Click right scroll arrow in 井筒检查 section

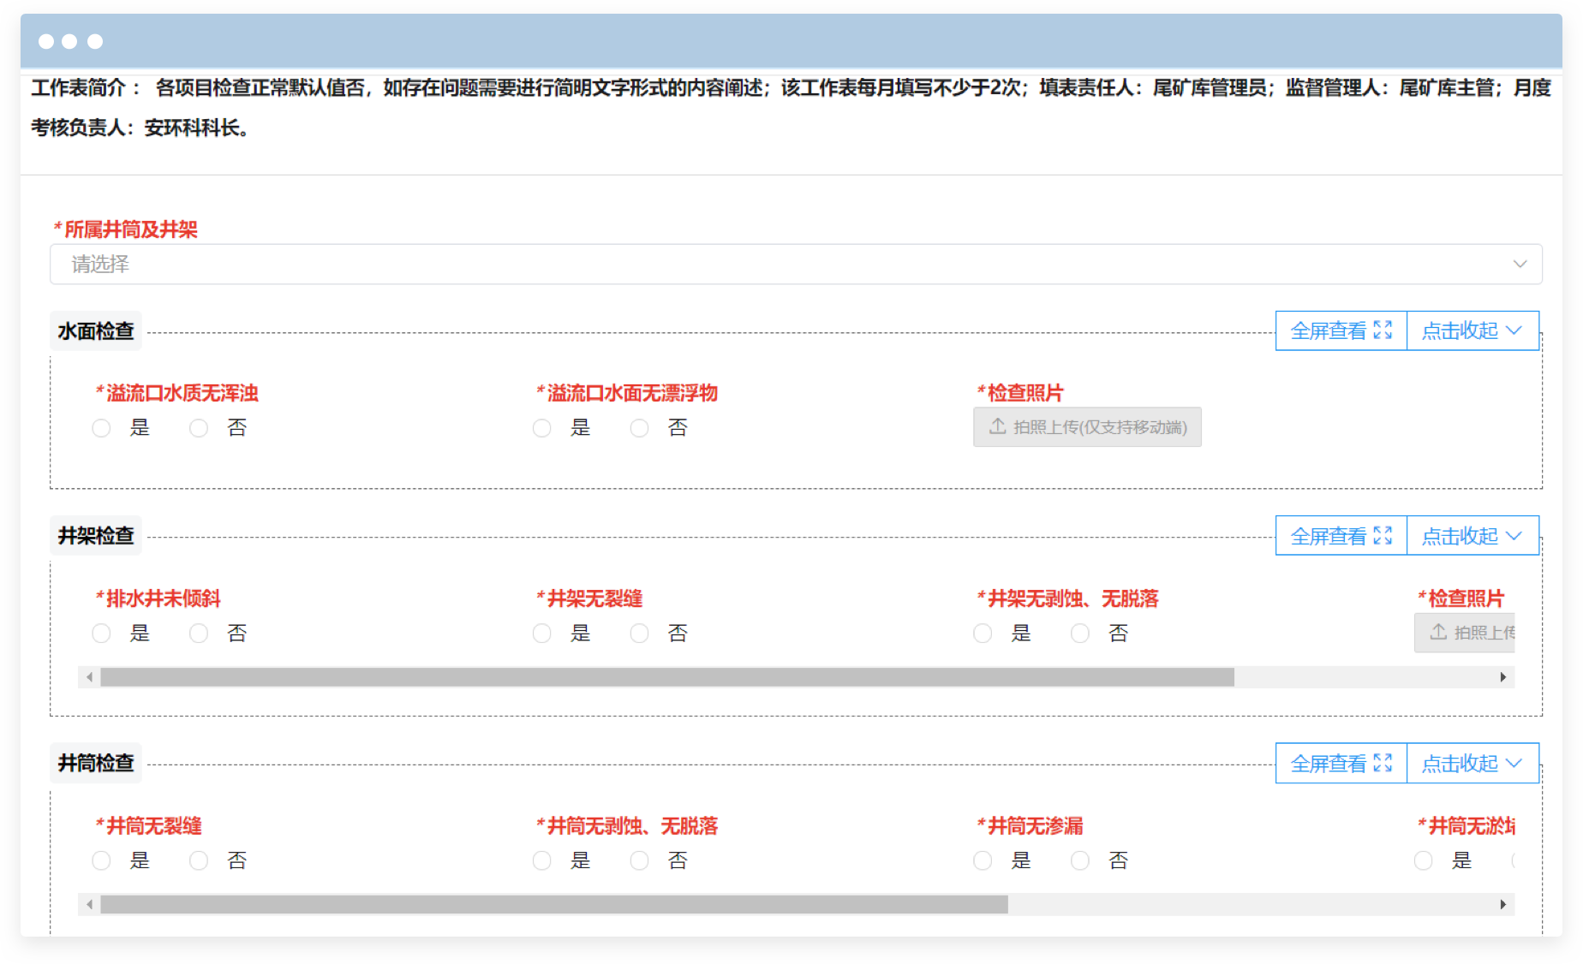point(1502,904)
